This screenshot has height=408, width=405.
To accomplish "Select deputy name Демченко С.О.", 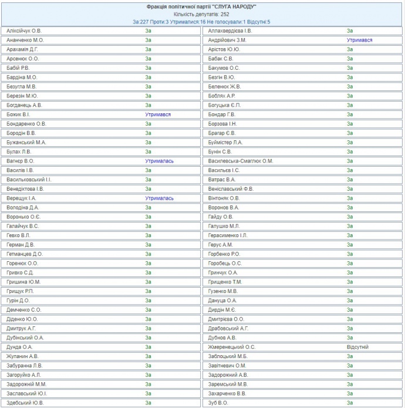I will tap(24, 310).
